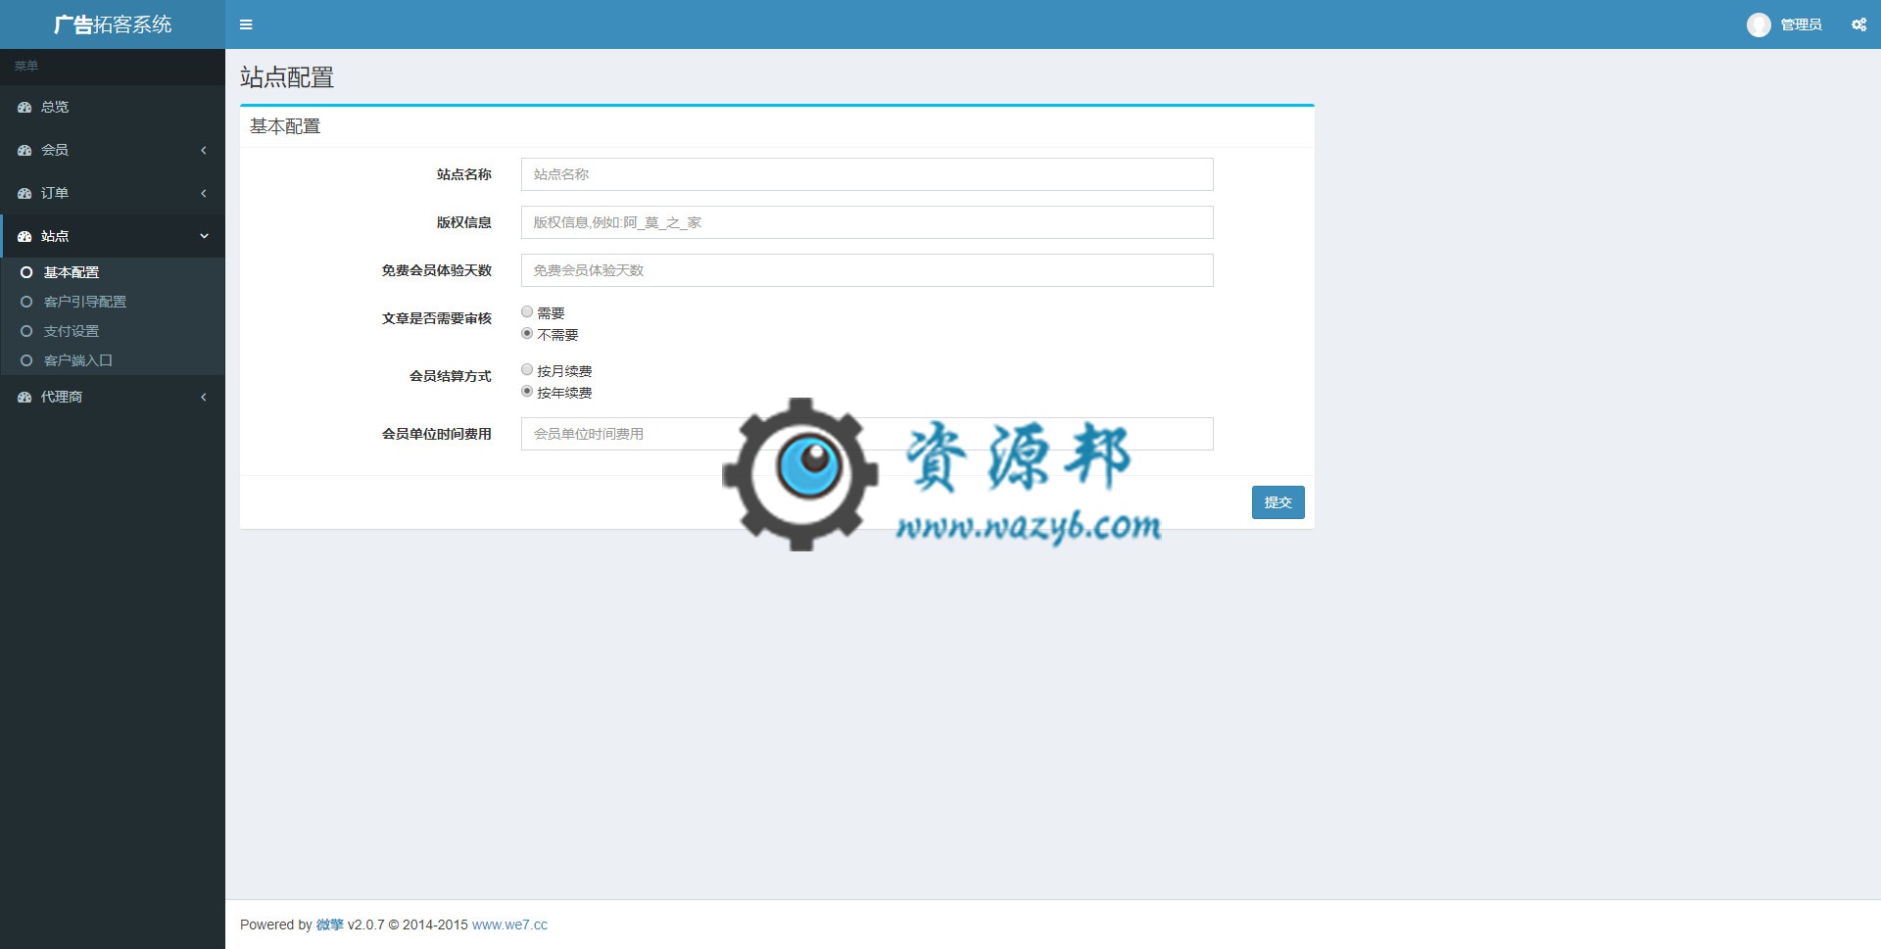Focus the 免费会员体验天数 input field
The width and height of the screenshot is (1881, 949).
[x=867, y=270]
